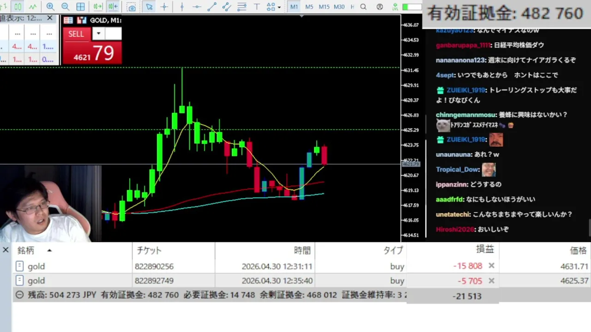The height and width of the screenshot is (332, 591).
Task: Click the streamer webcam overlay
Action: pos(50,203)
